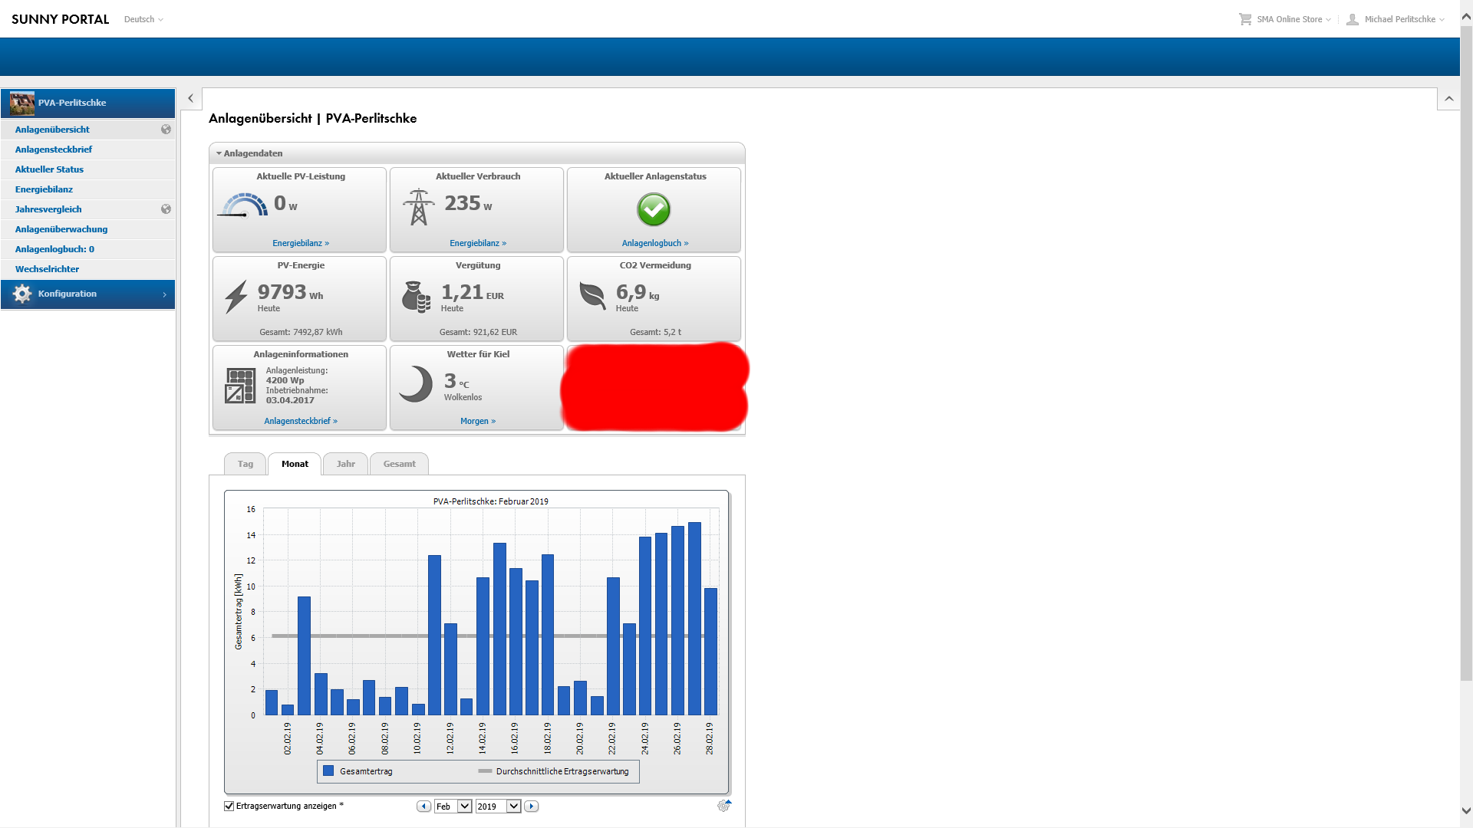
Task: Switch to the Jahr tab
Action: (345, 464)
